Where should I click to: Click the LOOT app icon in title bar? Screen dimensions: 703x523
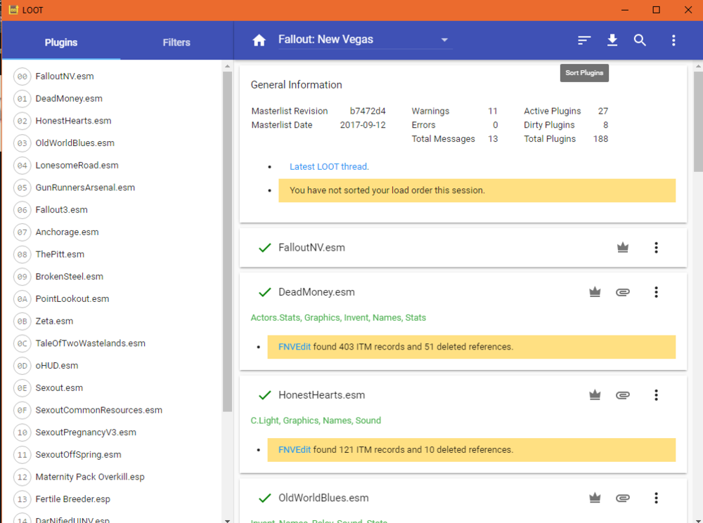(13, 10)
